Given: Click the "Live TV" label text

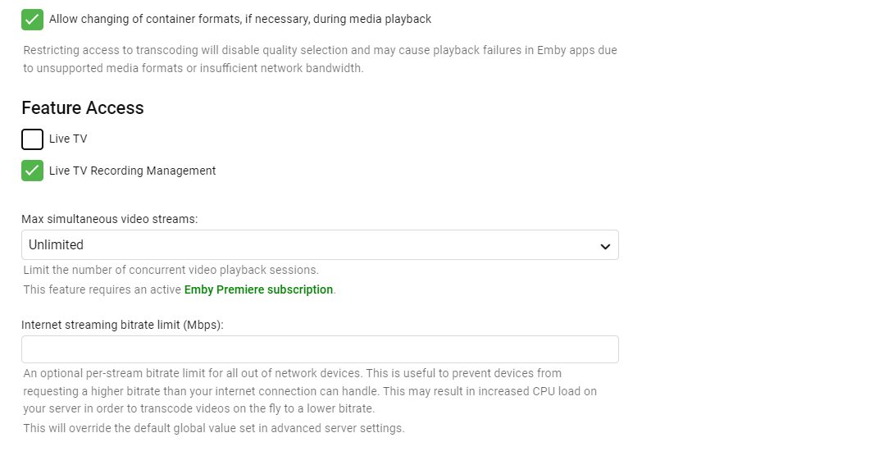Looking at the screenshot, I should point(68,139).
